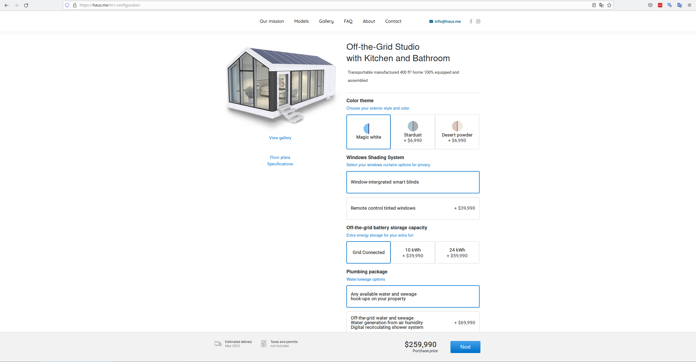
Task: Open the Specifications link
Action: point(280,164)
